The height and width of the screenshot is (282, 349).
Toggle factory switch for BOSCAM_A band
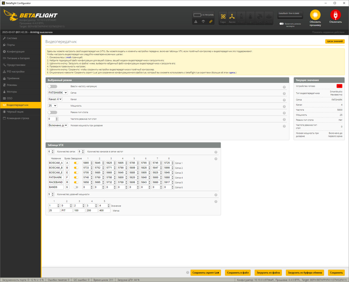tap(76, 163)
